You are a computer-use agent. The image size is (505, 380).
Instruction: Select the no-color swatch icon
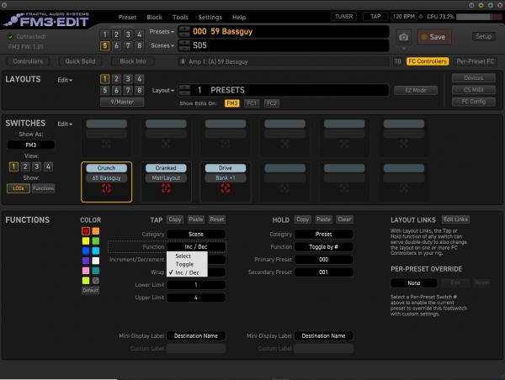(x=96, y=281)
